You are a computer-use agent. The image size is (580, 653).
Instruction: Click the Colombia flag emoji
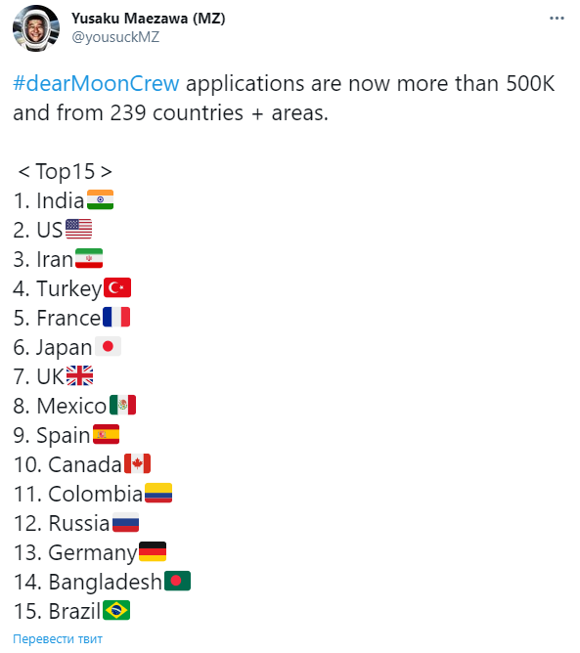click(x=158, y=493)
